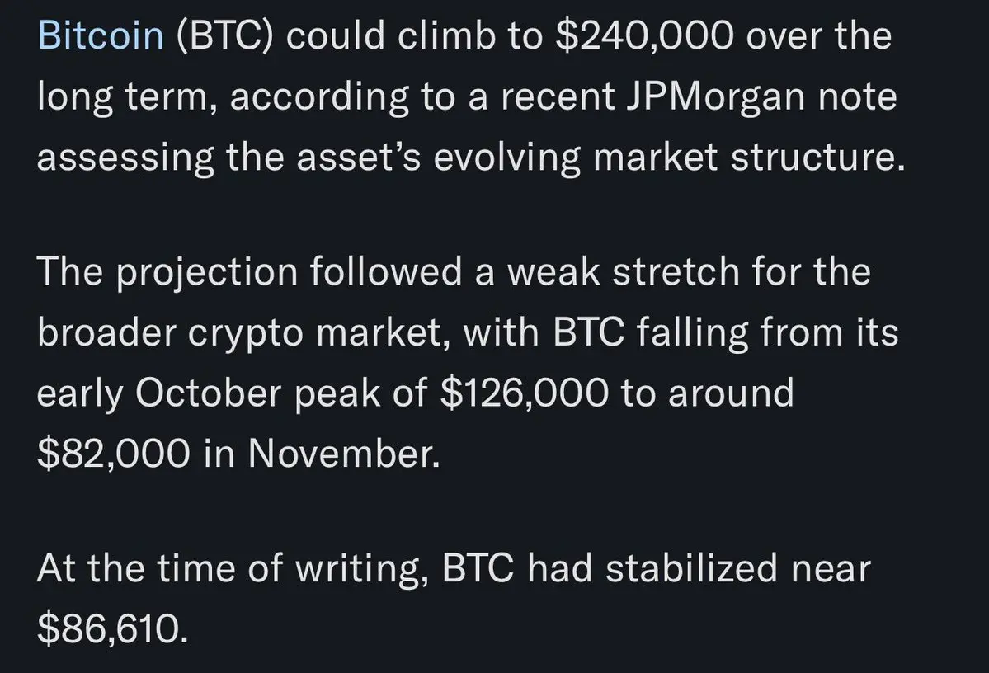Click the word 'weak' in second paragraph
The height and width of the screenshot is (673, 989).
(560, 272)
